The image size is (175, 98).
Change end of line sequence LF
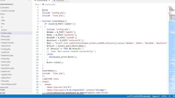[x=170, y=96]
